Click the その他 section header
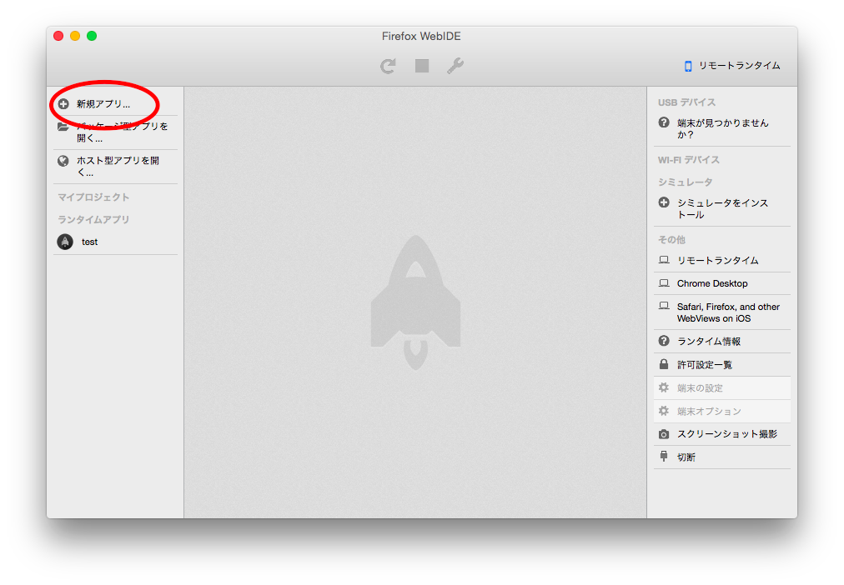 [x=671, y=239]
